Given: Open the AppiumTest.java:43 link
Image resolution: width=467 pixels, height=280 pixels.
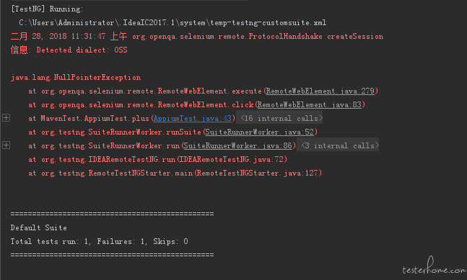Looking at the screenshot, I should [x=193, y=118].
